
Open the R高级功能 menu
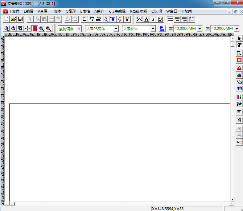coord(138,11)
